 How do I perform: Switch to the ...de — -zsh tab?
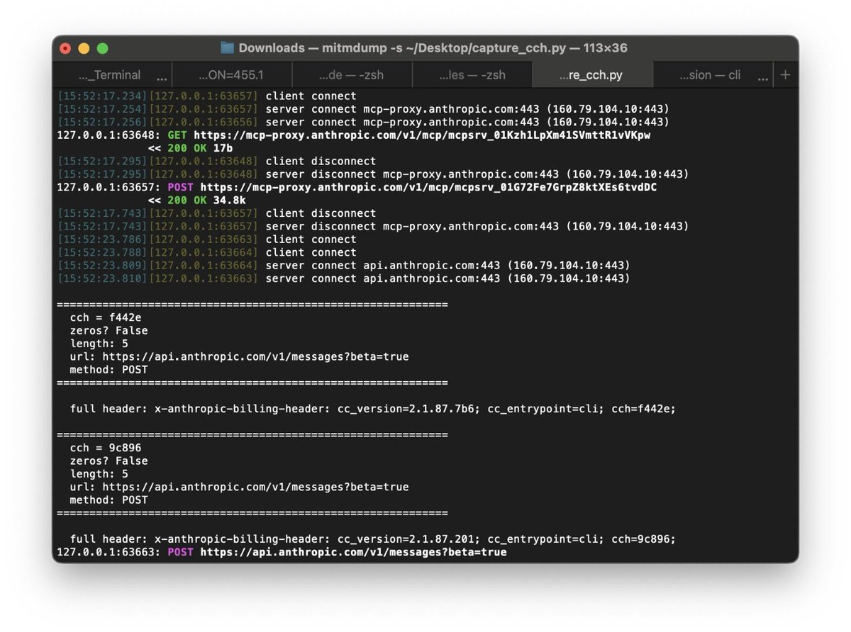352,75
